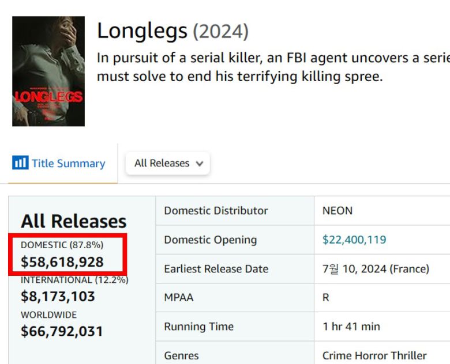Screen dimensions: 450x364
Task: Click the Longlegs movie poster
Action: [x=48, y=71]
